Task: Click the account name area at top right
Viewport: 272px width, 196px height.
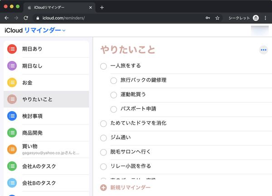Action: point(260,31)
